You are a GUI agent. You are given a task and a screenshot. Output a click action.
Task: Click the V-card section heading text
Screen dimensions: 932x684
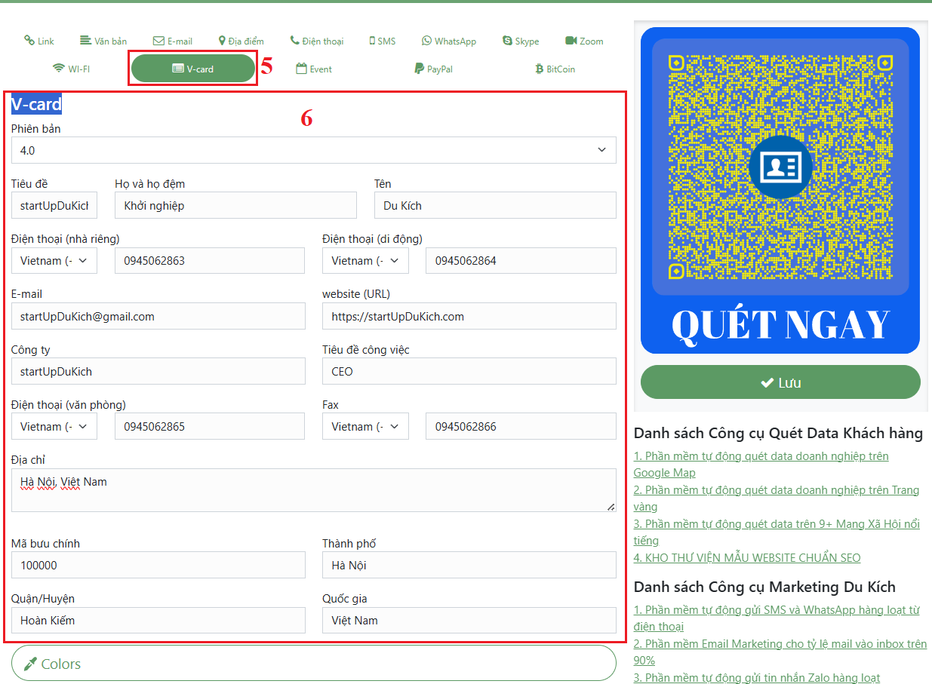click(36, 104)
